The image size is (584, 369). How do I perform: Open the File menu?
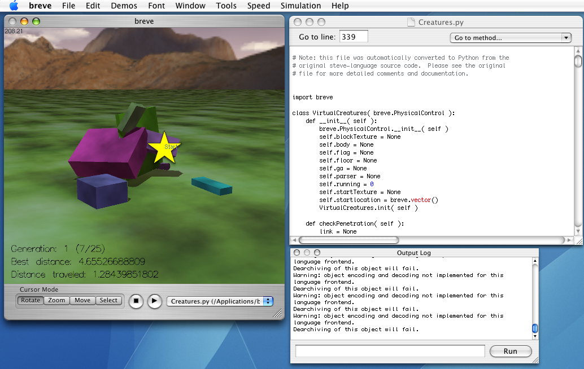(x=68, y=6)
